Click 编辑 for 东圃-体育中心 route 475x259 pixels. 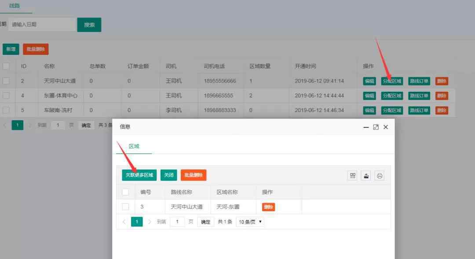tap(369, 96)
